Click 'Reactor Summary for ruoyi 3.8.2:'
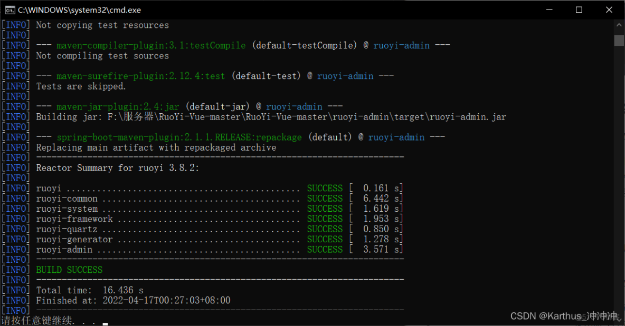Screen dimensions: 625x326 (118, 168)
